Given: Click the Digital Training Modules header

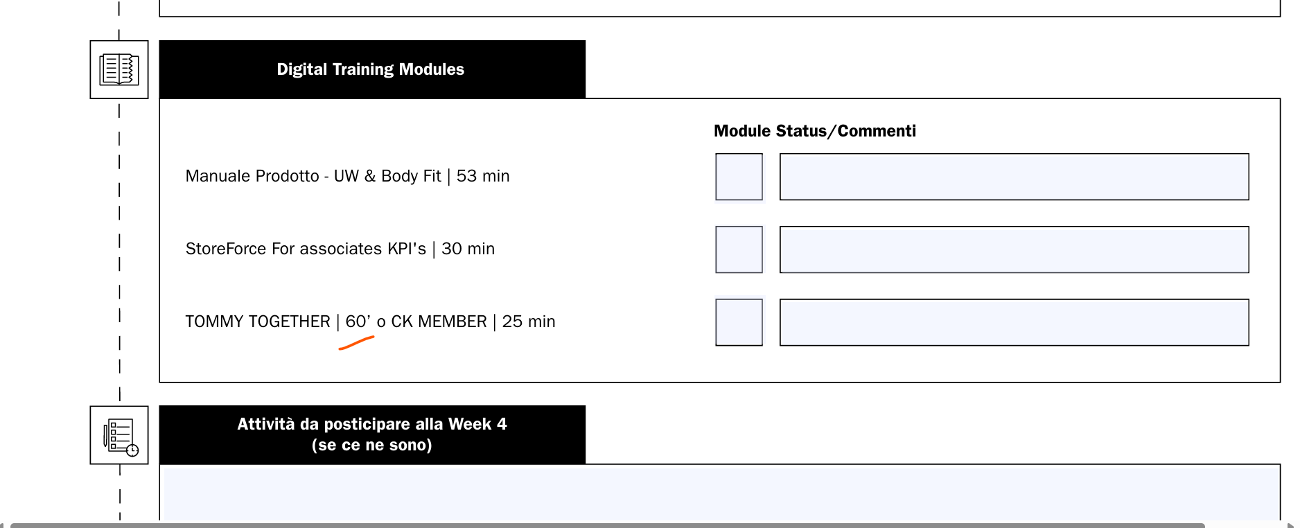Looking at the screenshot, I should pos(372,69).
